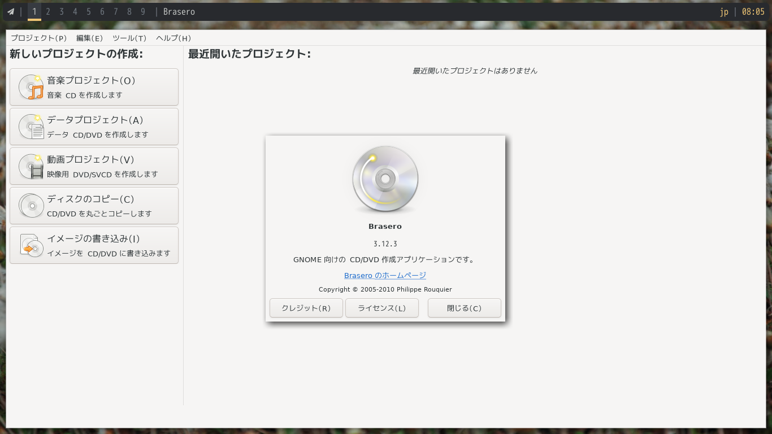Image resolution: width=772 pixels, height=434 pixels.
Task: Switch to workspace 9
Action: click(x=142, y=12)
